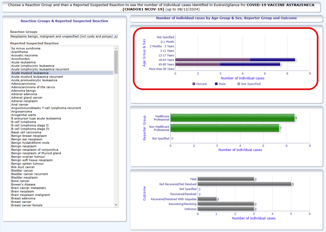The image size is (326, 232).
Task: Select 'Breast cancer female' entry
Action: [27, 205]
